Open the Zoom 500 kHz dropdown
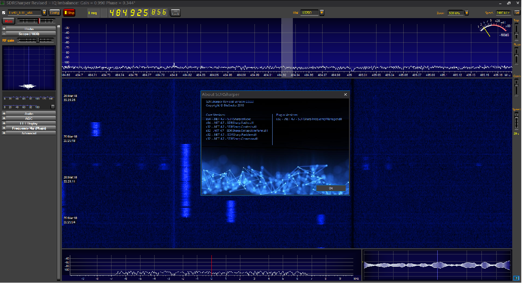The height and width of the screenshot is (283, 522). coord(467,13)
